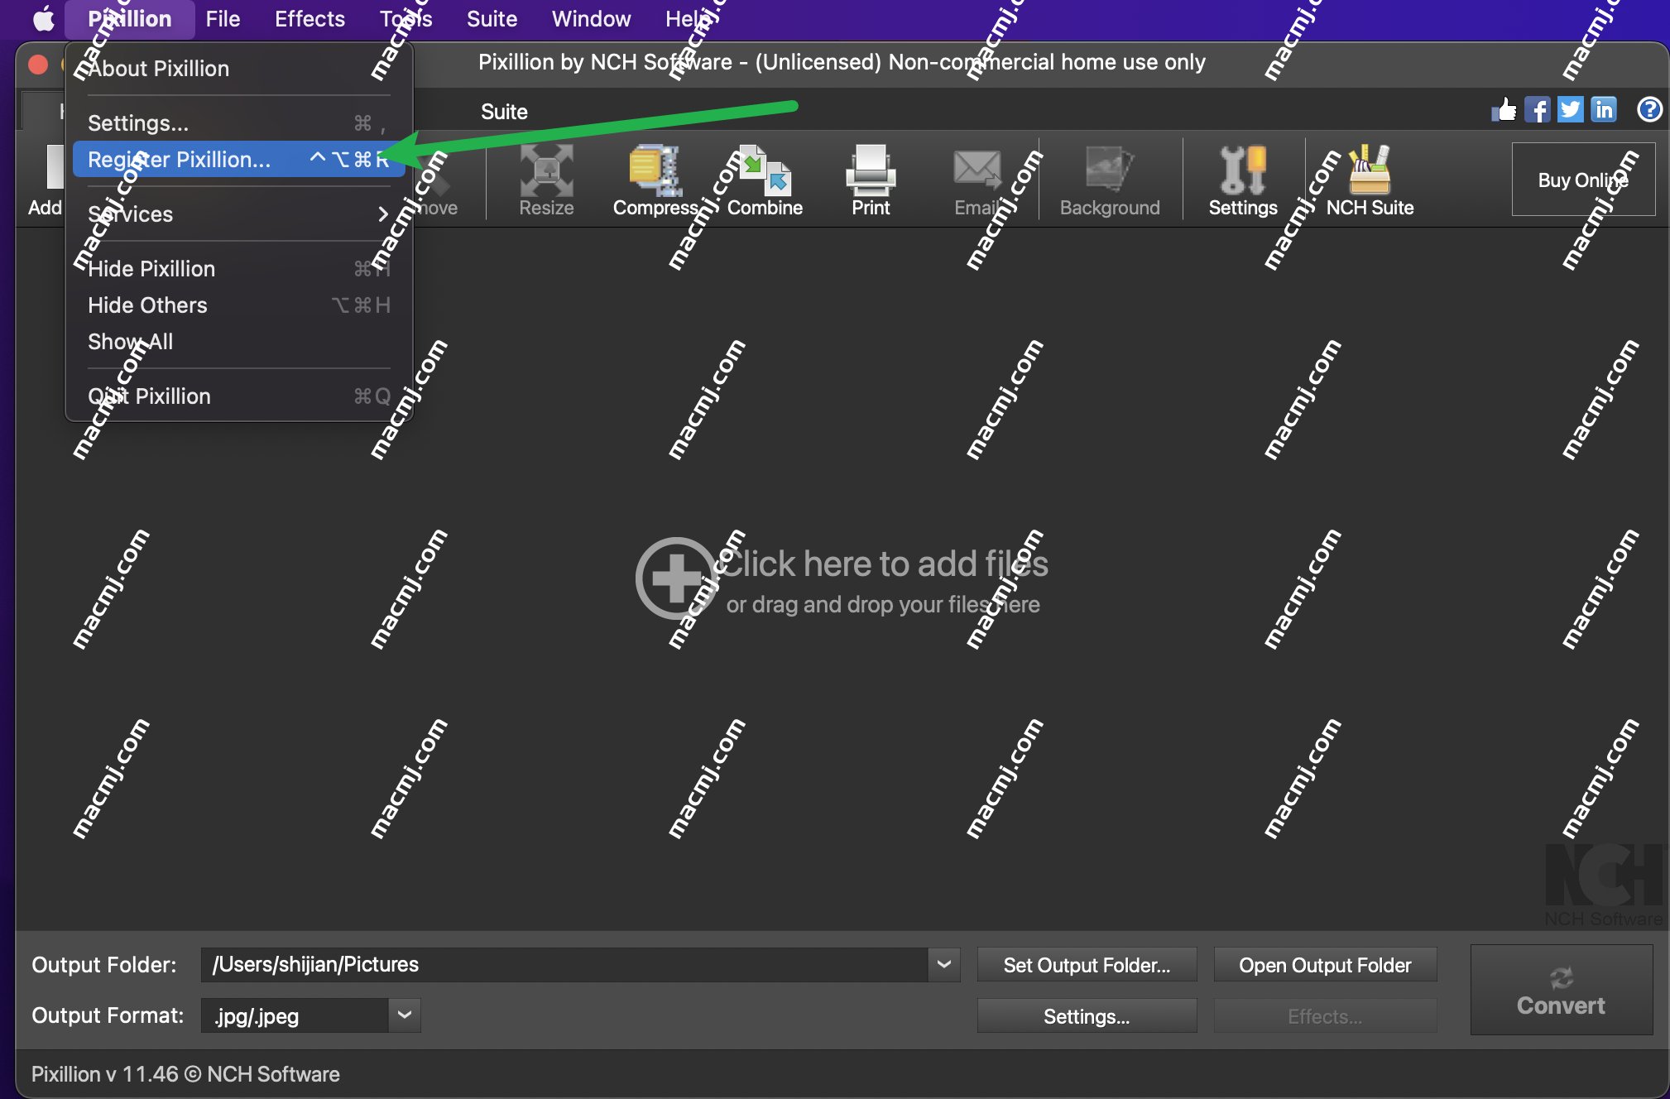Click the thumbs-up like icon

coord(1504,109)
